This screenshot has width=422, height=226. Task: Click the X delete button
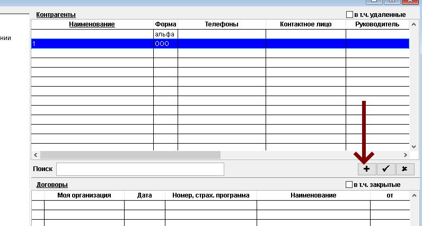pyautogui.click(x=405, y=169)
